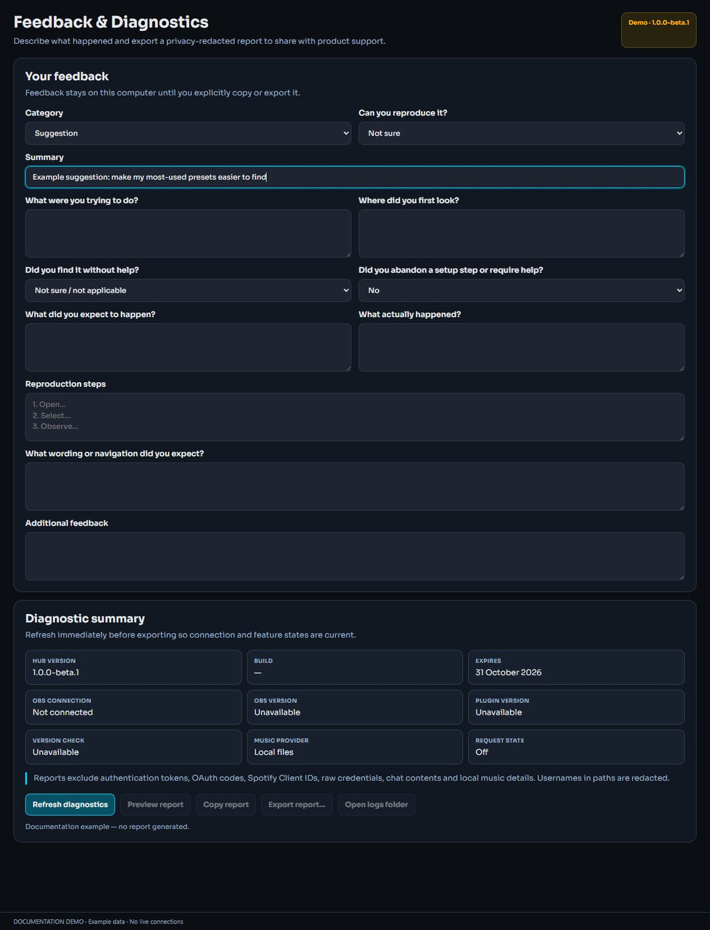Click Version Check 'Unavailable' value
This screenshot has width=710, height=930.
[x=56, y=752]
